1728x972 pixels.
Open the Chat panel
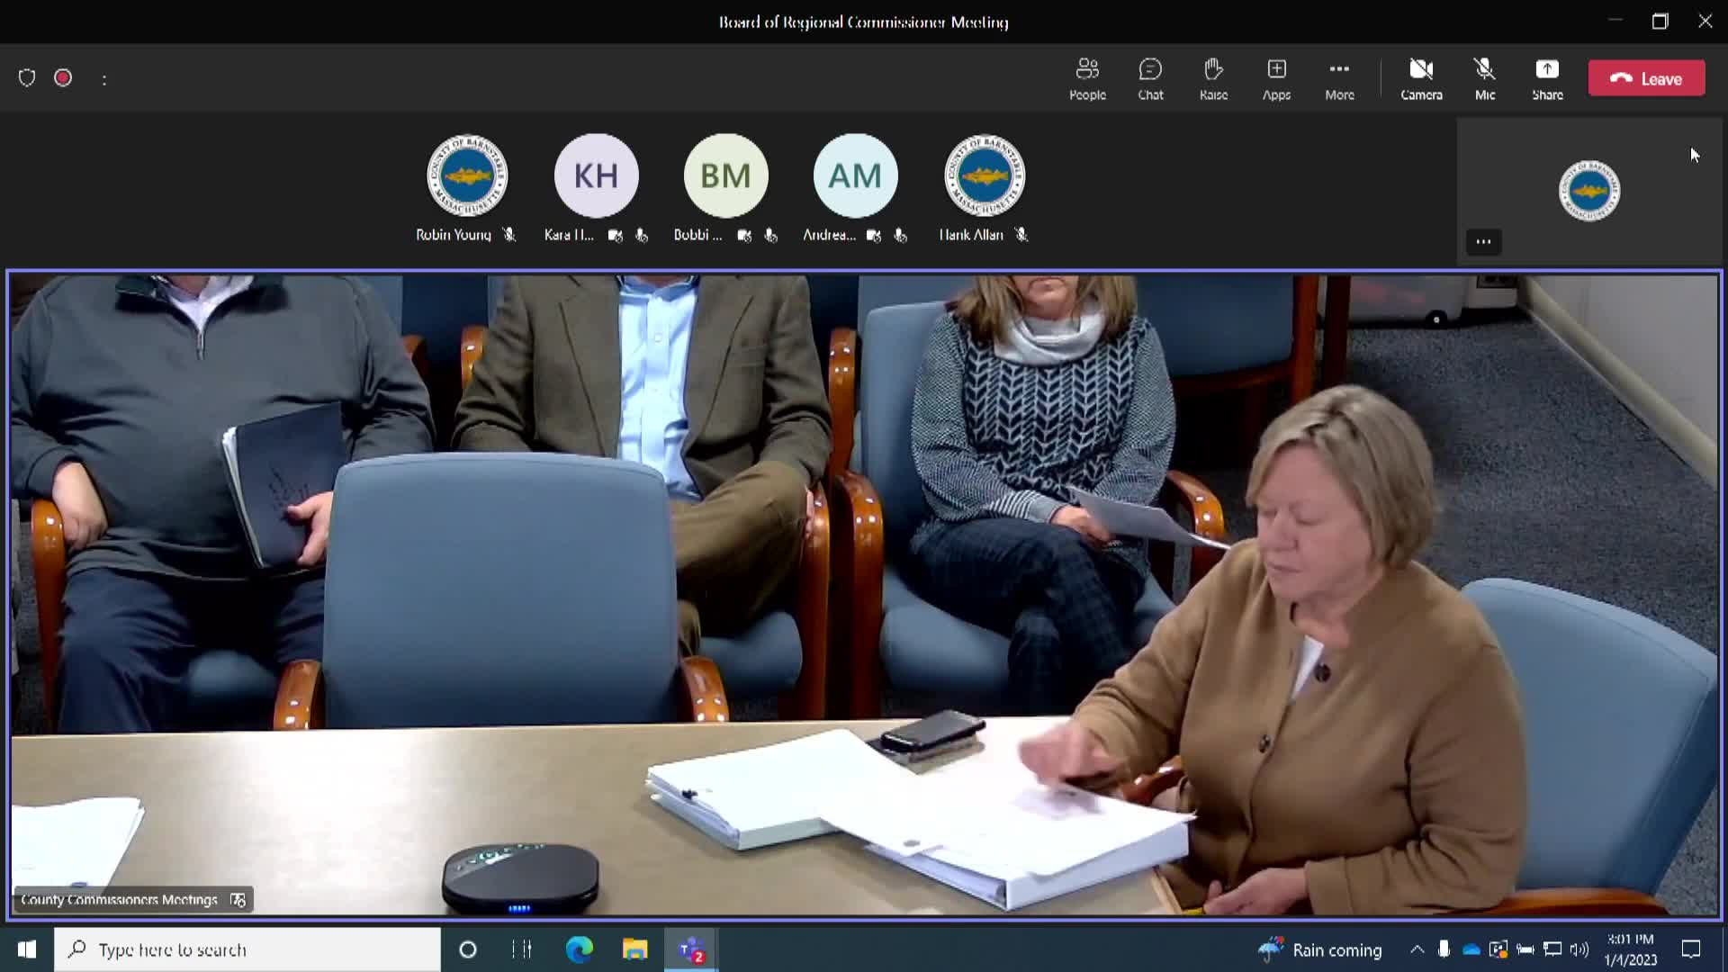1150,78
